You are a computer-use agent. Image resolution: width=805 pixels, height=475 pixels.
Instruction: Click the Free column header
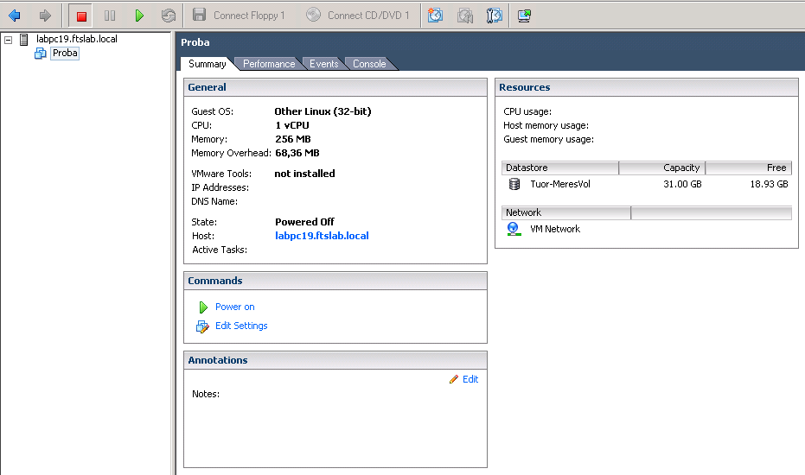(749, 168)
